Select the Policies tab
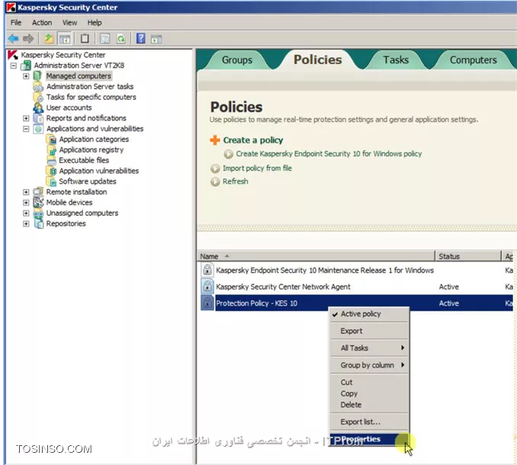This screenshot has width=517, height=465. [x=317, y=59]
